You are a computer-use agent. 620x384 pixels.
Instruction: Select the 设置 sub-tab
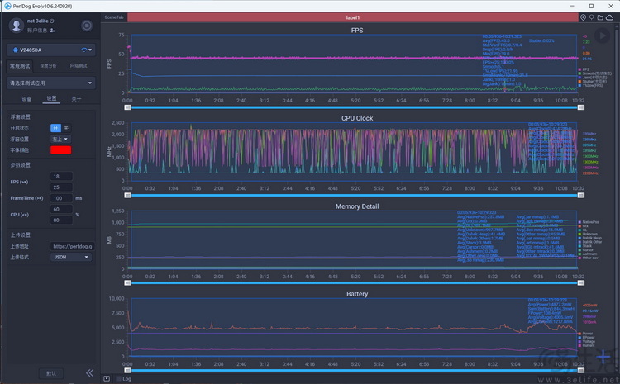click(x=51, y=98)
